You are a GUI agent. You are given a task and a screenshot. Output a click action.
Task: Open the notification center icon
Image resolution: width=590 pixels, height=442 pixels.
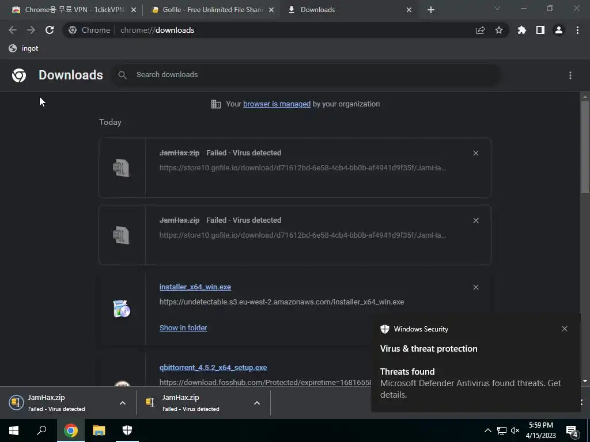[x=572, y=431]
